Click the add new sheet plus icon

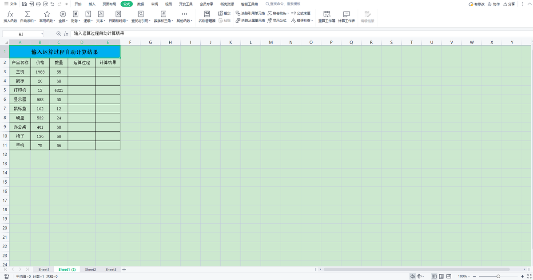(124, 269)
